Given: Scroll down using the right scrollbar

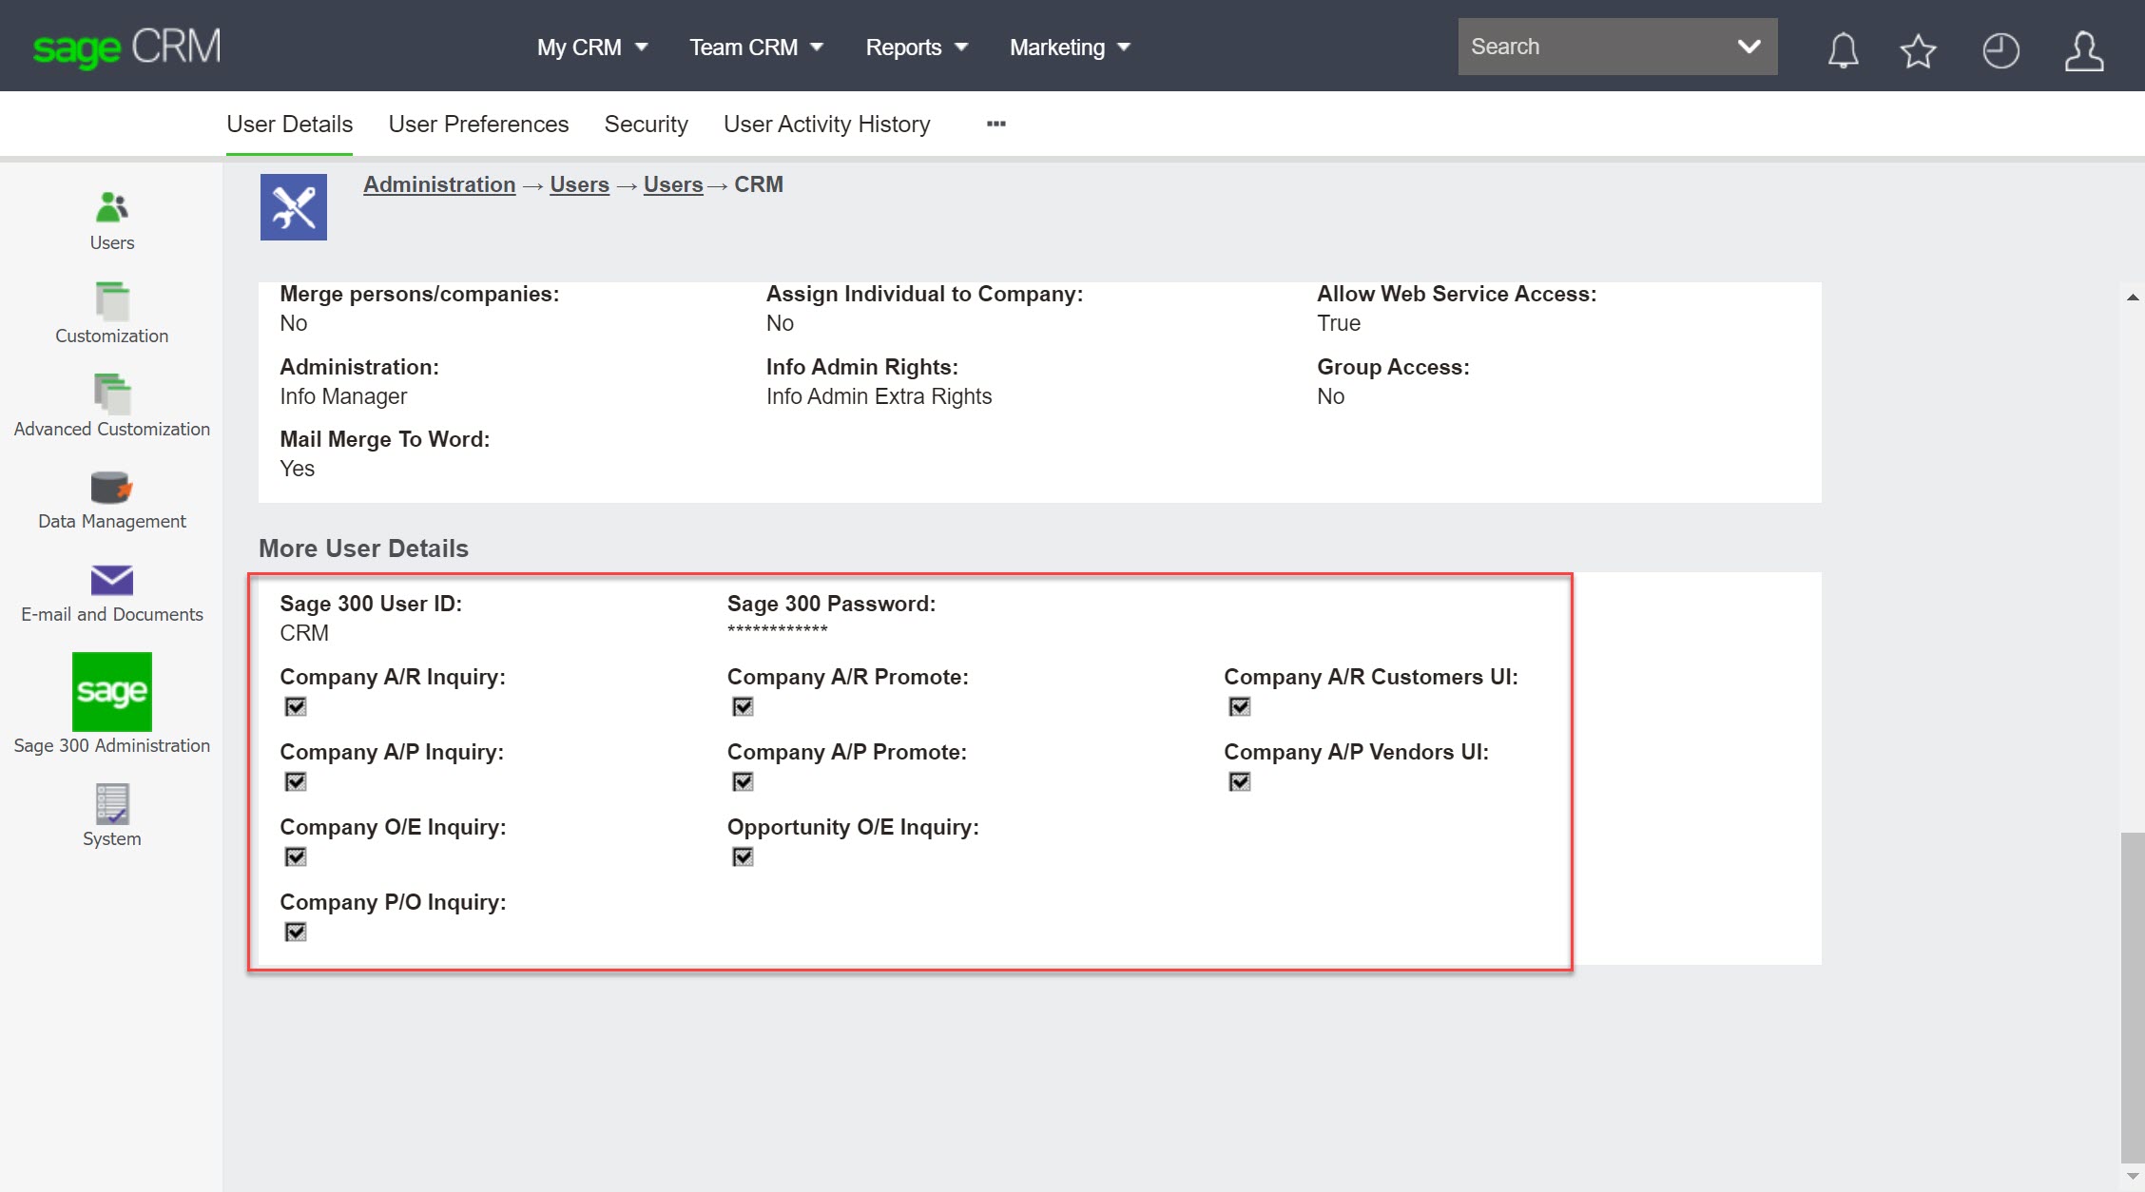Looking at the screenshot, I should 2132,1182.
